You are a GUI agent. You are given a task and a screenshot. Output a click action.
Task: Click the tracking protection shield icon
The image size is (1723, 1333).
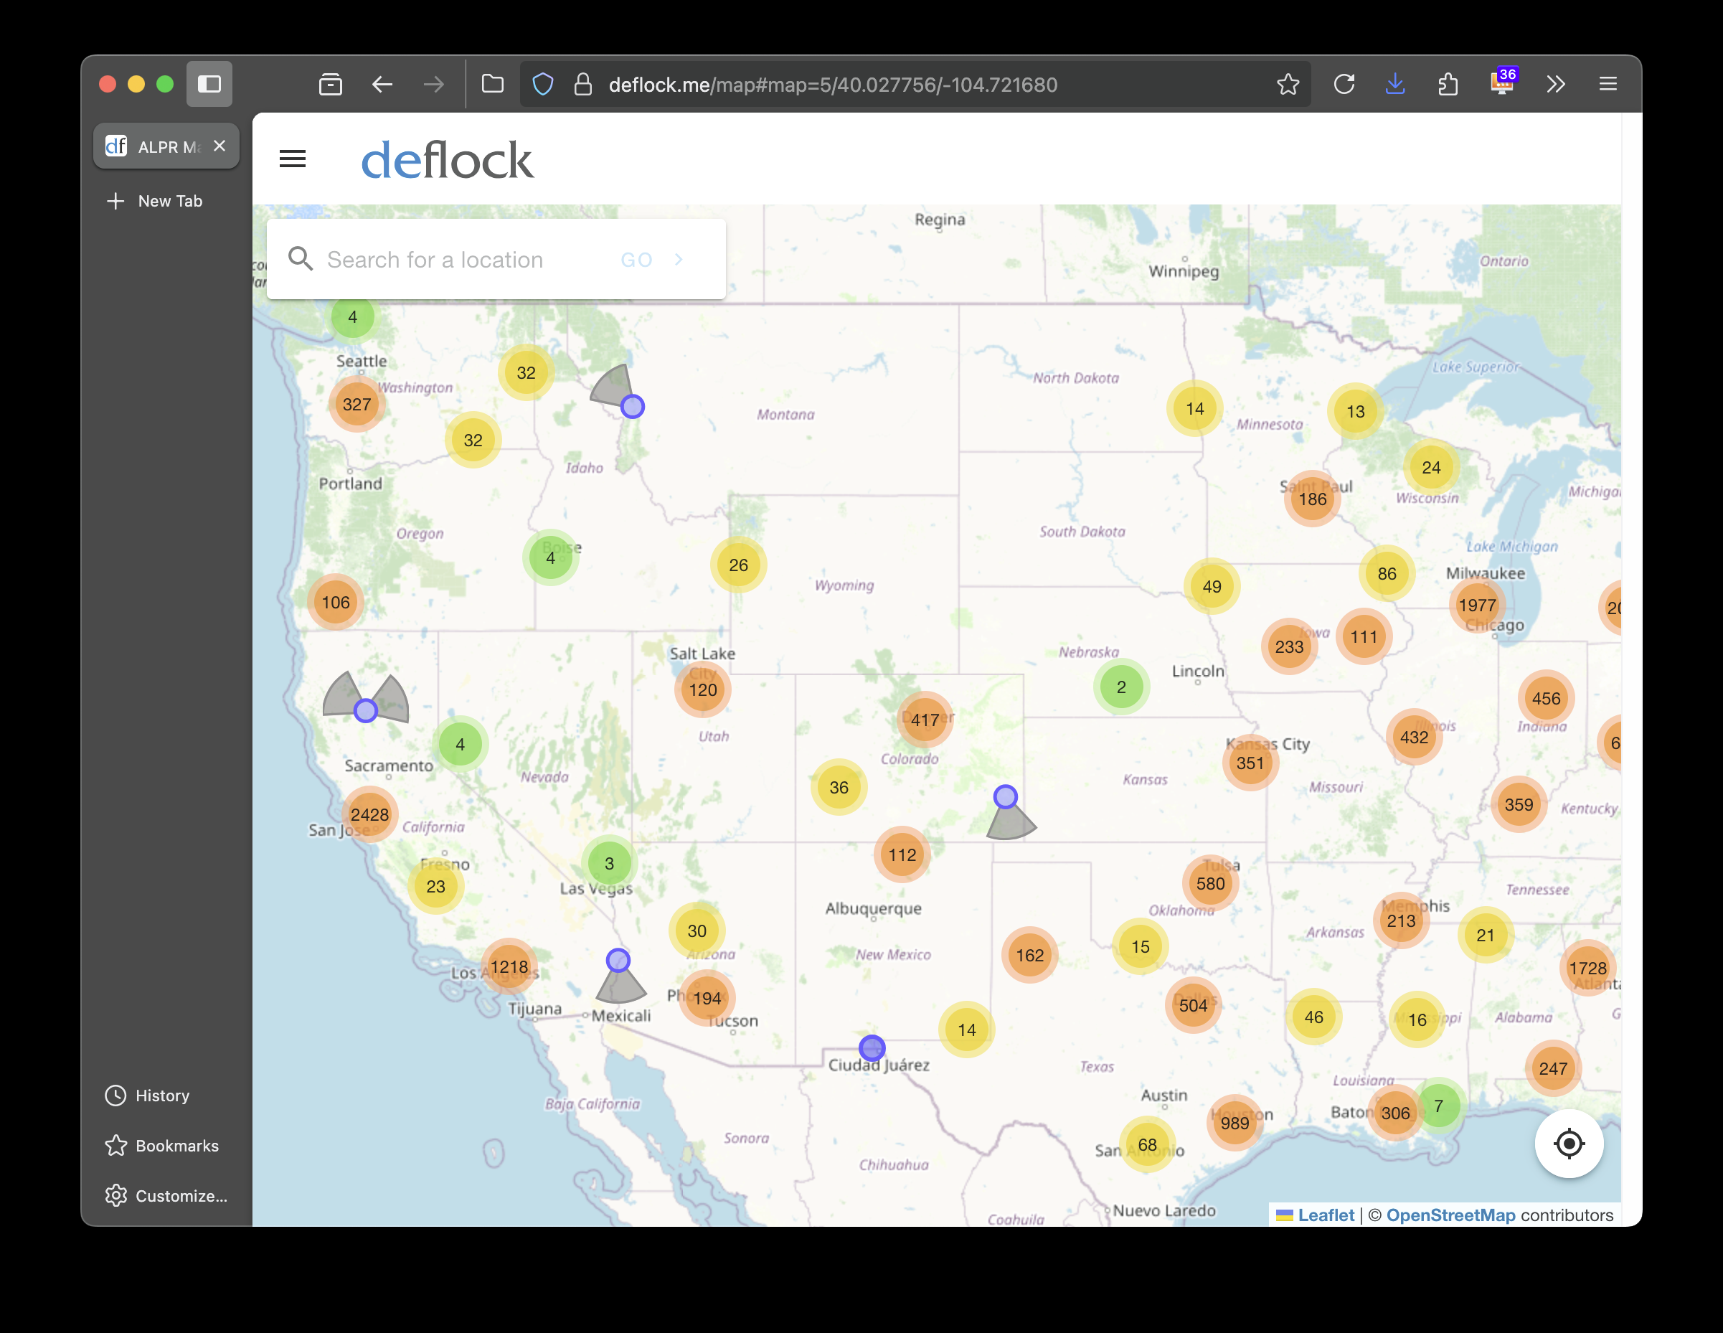click(543, 85)
